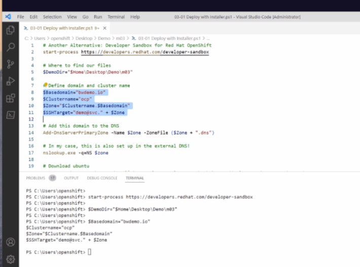Image resolution: width=360 pixels, height=267 pixels.
Task: Click the m03 breadcrumb segment
Action: pos(120,38)
